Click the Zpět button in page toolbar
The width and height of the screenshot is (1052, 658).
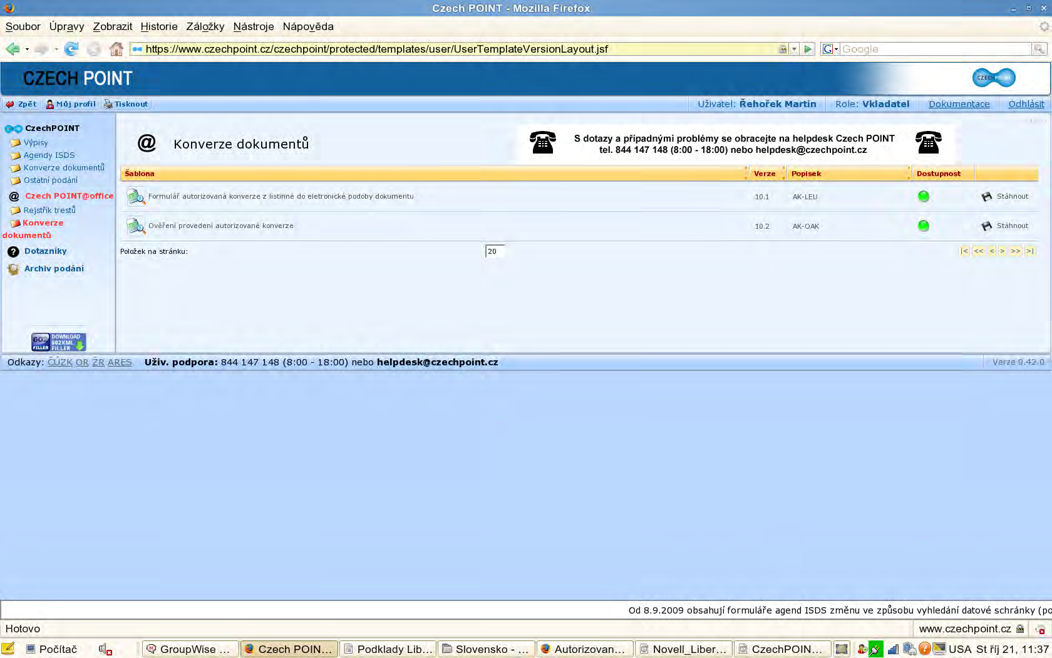[21, 104]
